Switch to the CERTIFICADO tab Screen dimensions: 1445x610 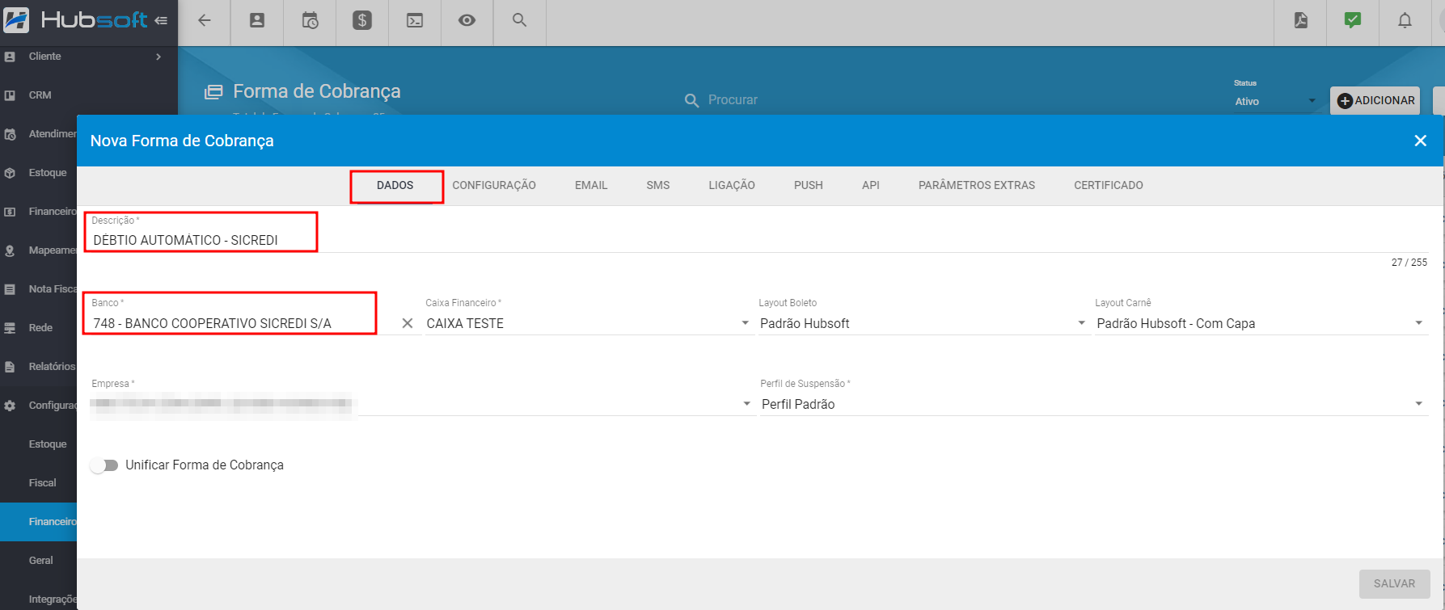coord(1109,185)
